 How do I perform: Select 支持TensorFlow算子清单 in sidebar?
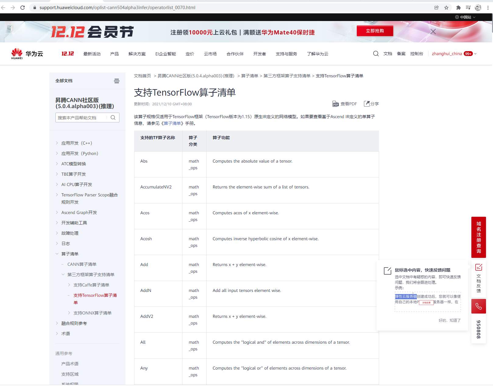pyautogui.click(x=95, y=299)
